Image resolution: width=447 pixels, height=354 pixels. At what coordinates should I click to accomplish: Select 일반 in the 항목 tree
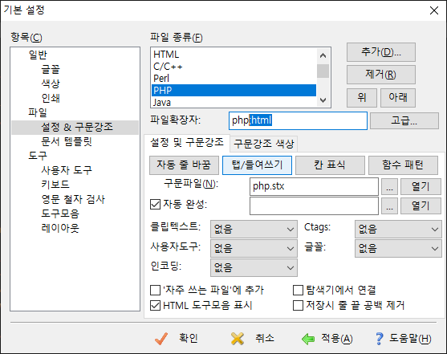pyautogui.click(x=38, y=55)
